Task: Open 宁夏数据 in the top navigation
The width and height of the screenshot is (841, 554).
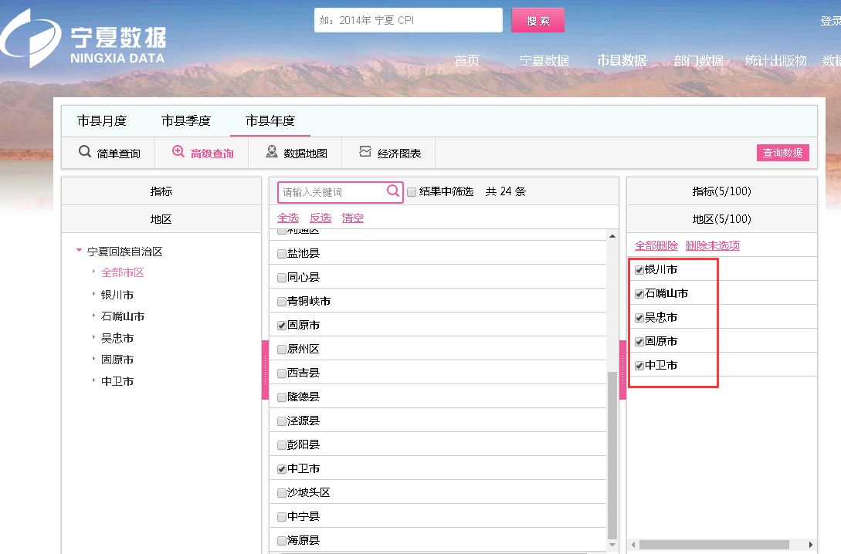Action: [544, 60]
